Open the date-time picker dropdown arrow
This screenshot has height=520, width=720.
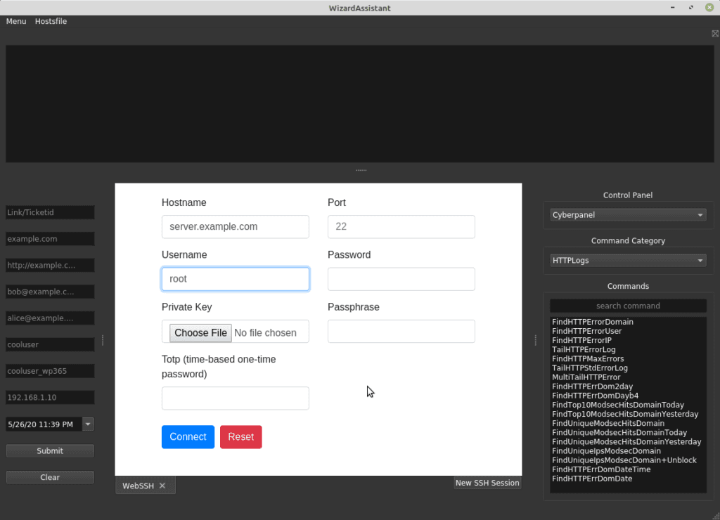click(88, 424)
